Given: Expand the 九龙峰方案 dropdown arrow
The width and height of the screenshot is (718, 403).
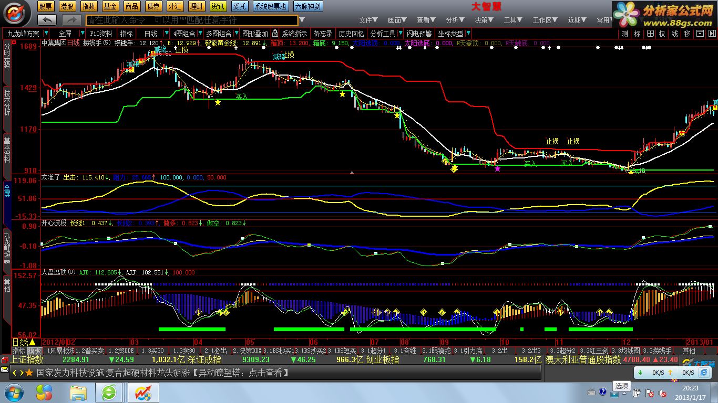Looking at the screenshot, I should point(47,34).
